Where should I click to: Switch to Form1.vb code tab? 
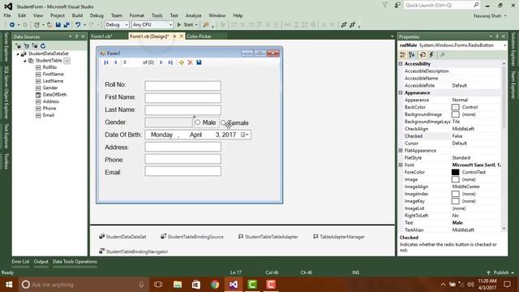[101, 36]
